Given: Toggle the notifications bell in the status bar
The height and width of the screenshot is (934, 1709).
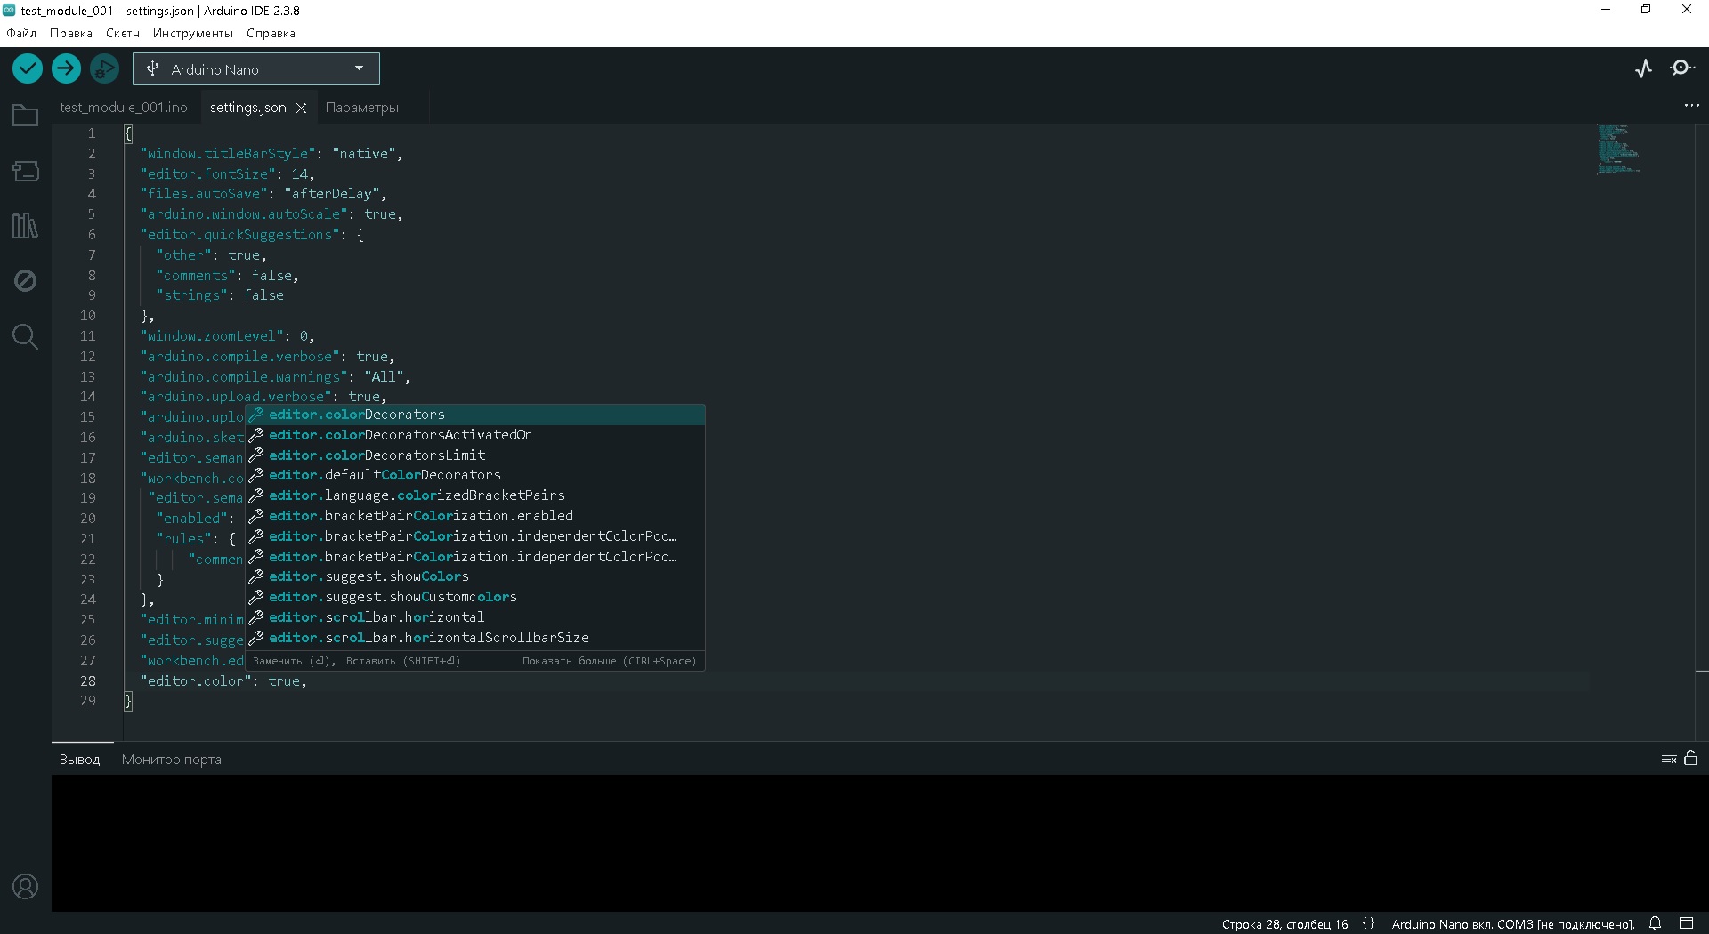Looking at the screenshot, I should (x=1655, y=922).
